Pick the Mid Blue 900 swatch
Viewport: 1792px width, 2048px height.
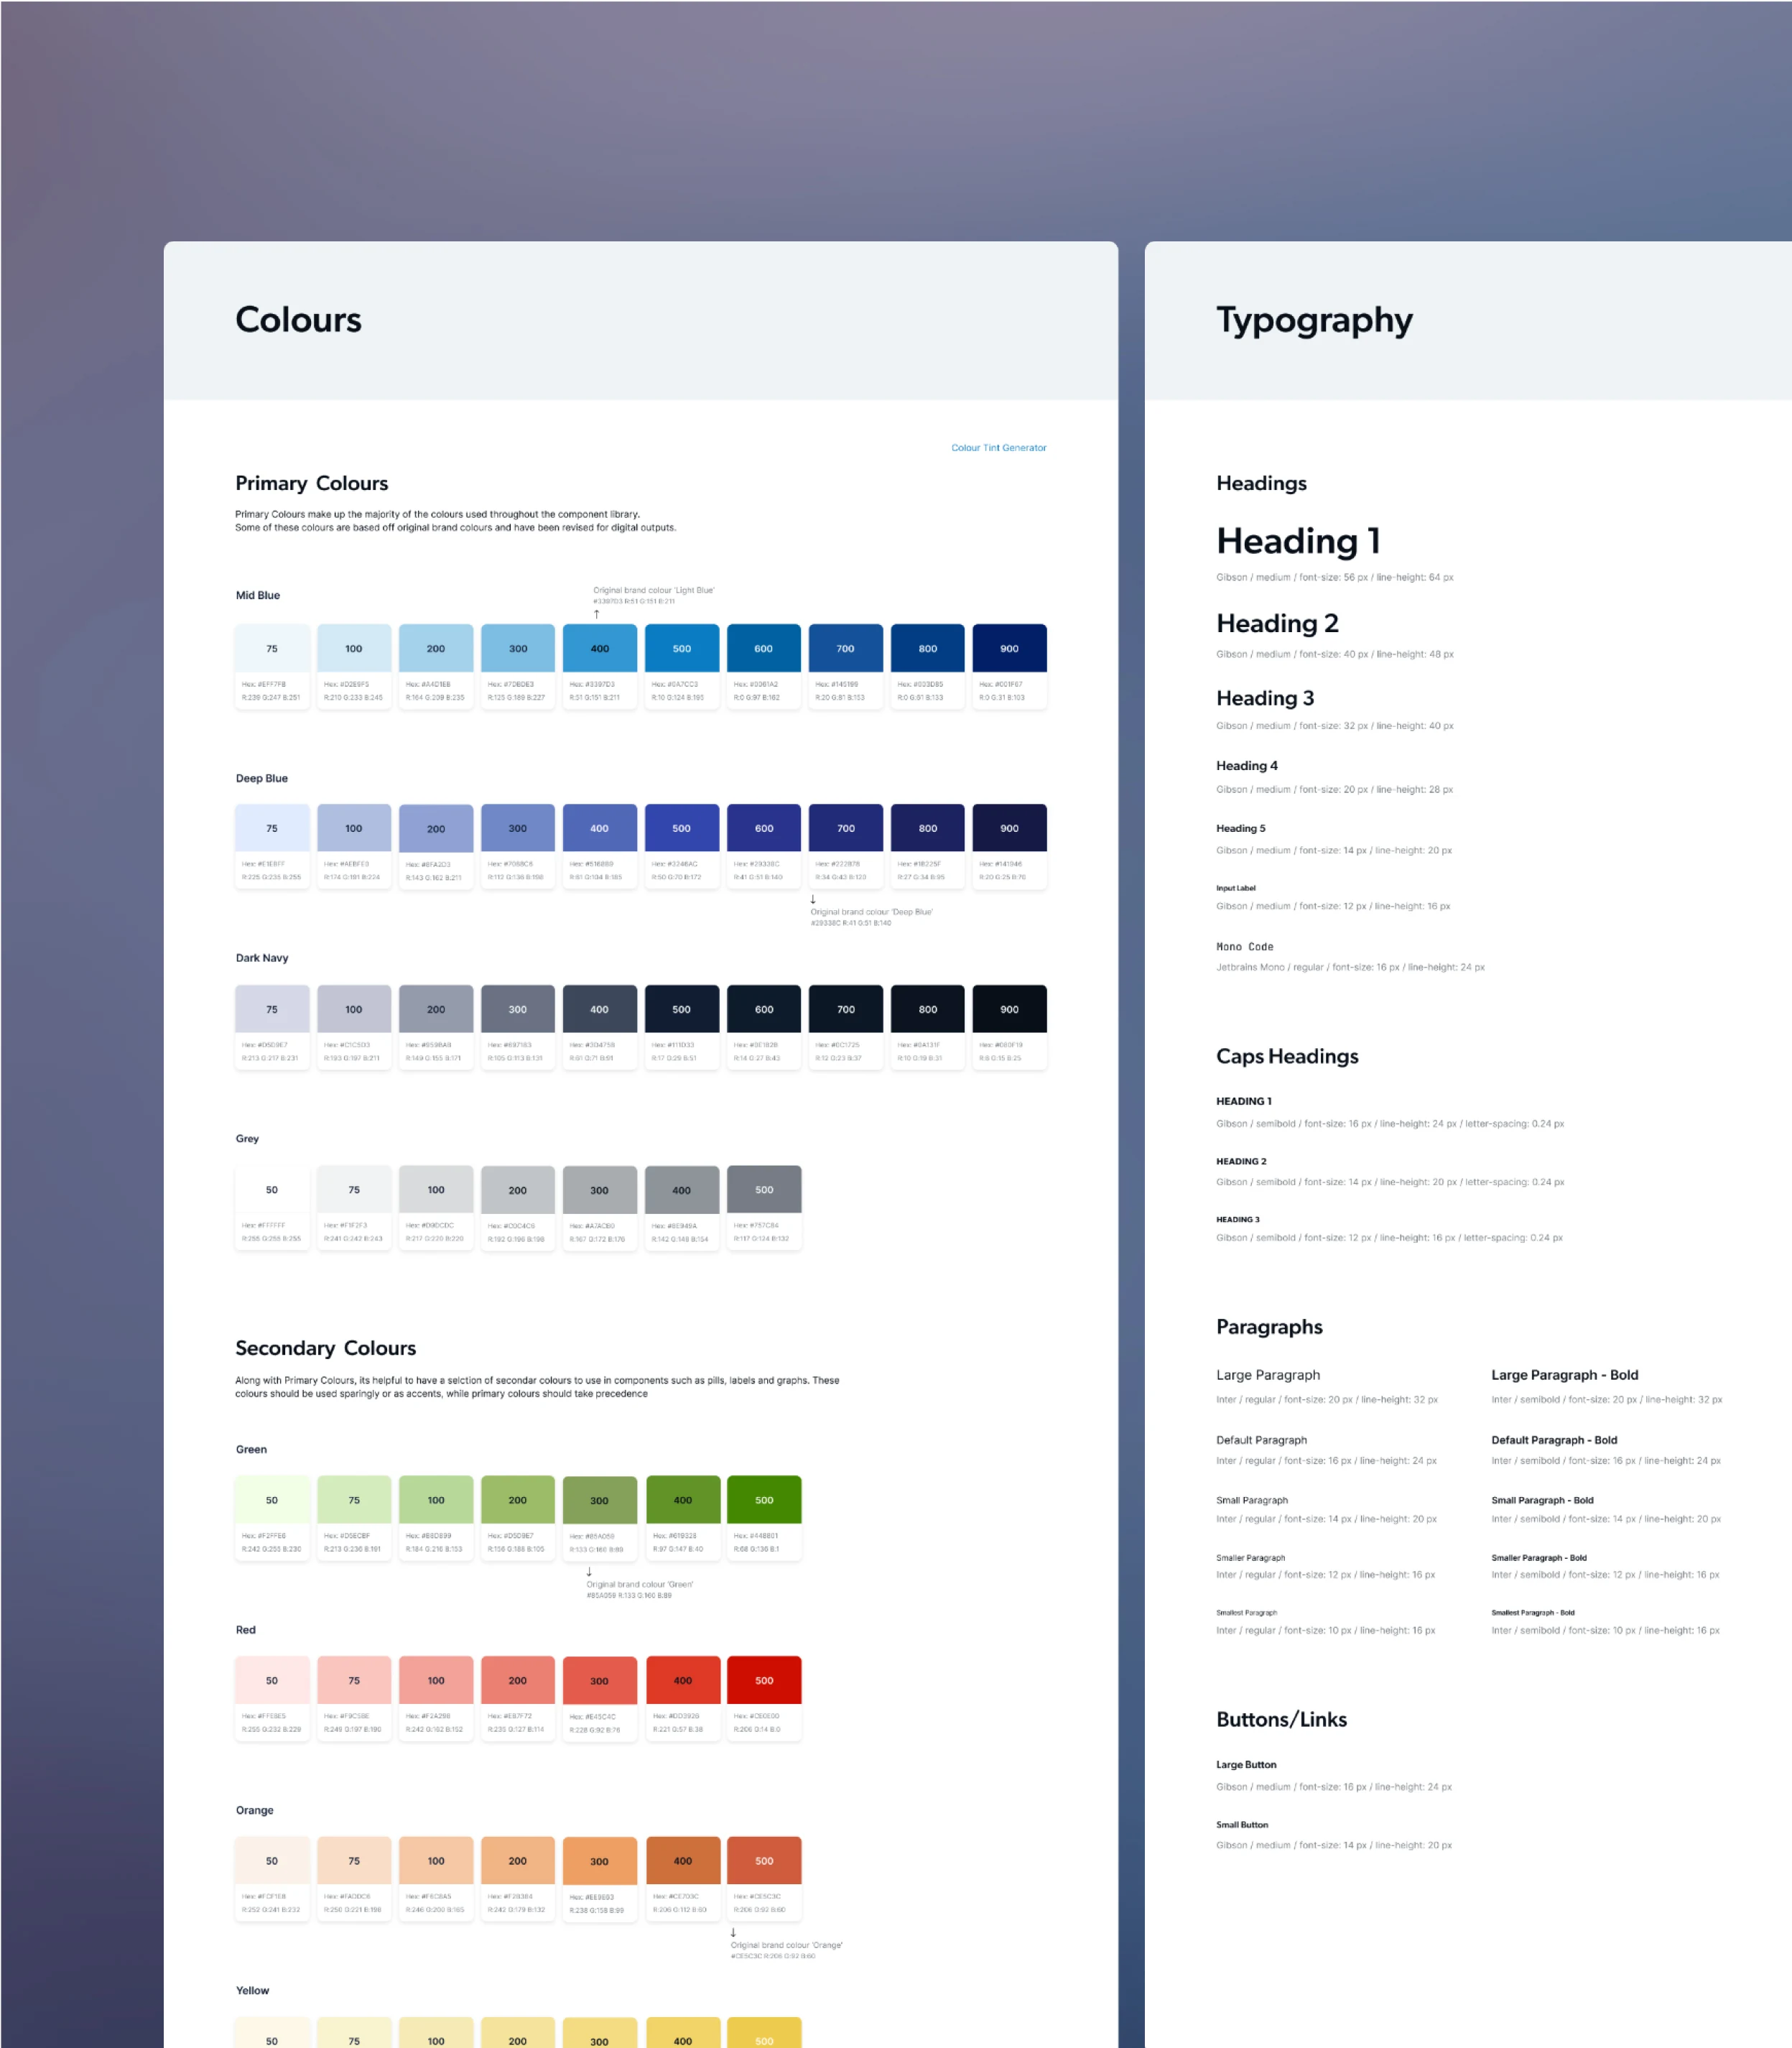tap(1010, 666)
